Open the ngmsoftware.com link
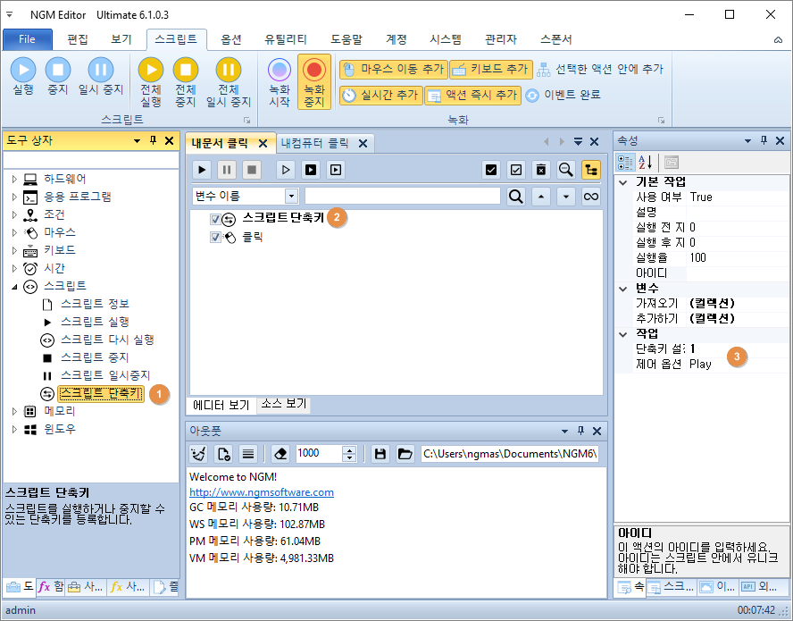The width and height of the screenshot is (793, 621). click(262, 492)
